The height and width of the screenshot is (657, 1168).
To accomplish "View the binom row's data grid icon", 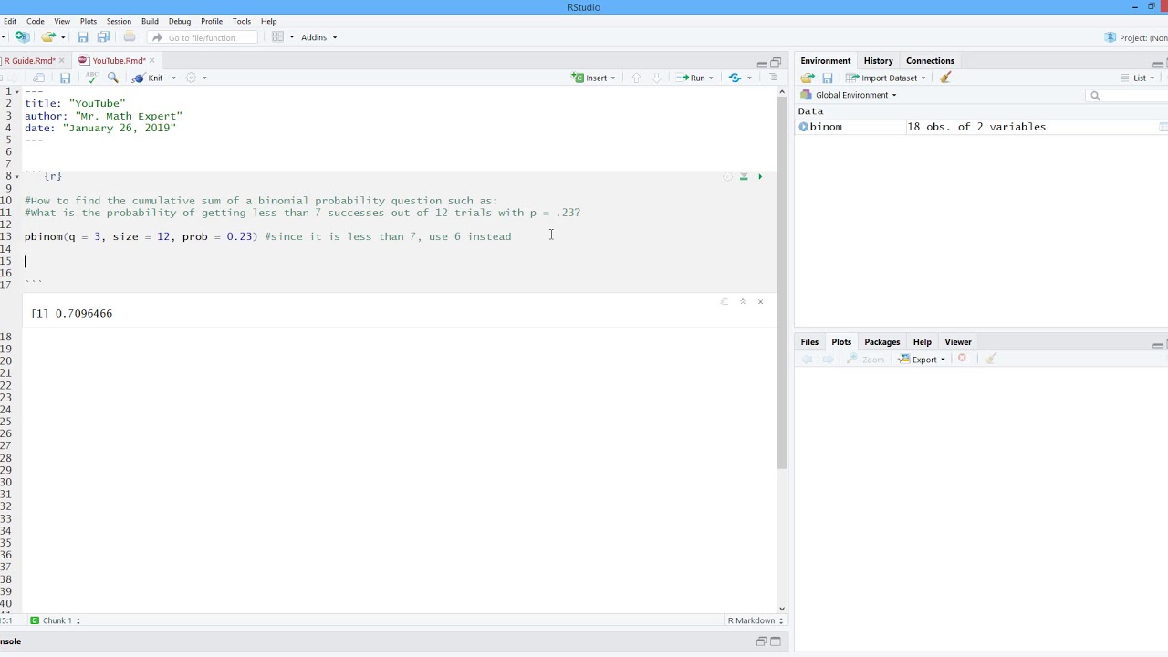I will click(1163, 127).
